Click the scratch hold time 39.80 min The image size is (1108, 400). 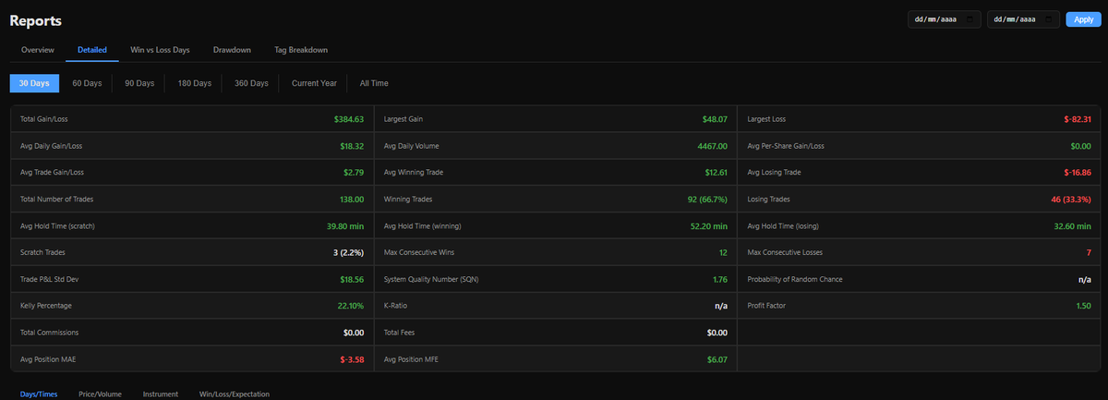tap(345, 225)
